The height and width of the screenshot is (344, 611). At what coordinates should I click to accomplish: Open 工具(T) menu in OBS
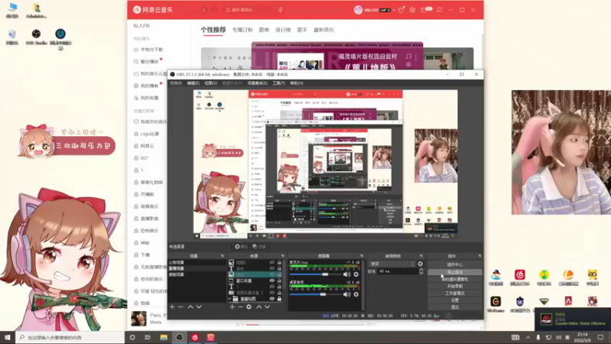click(x=279, y=83)
